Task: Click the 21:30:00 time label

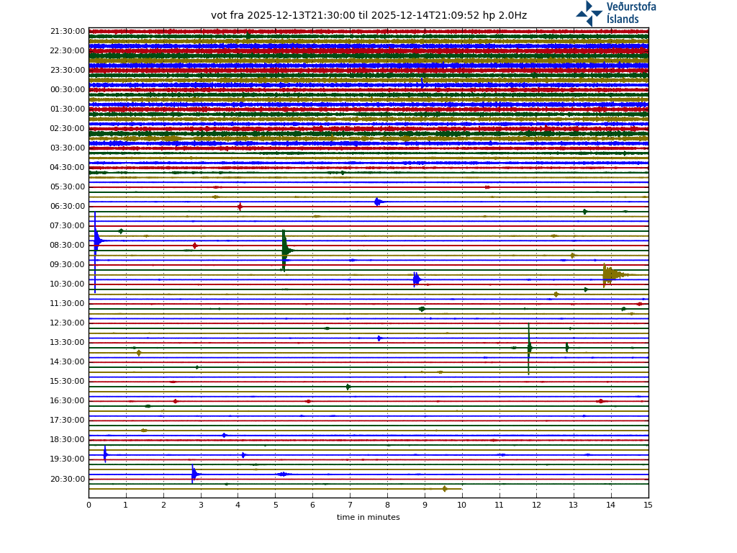Action: 68,32
